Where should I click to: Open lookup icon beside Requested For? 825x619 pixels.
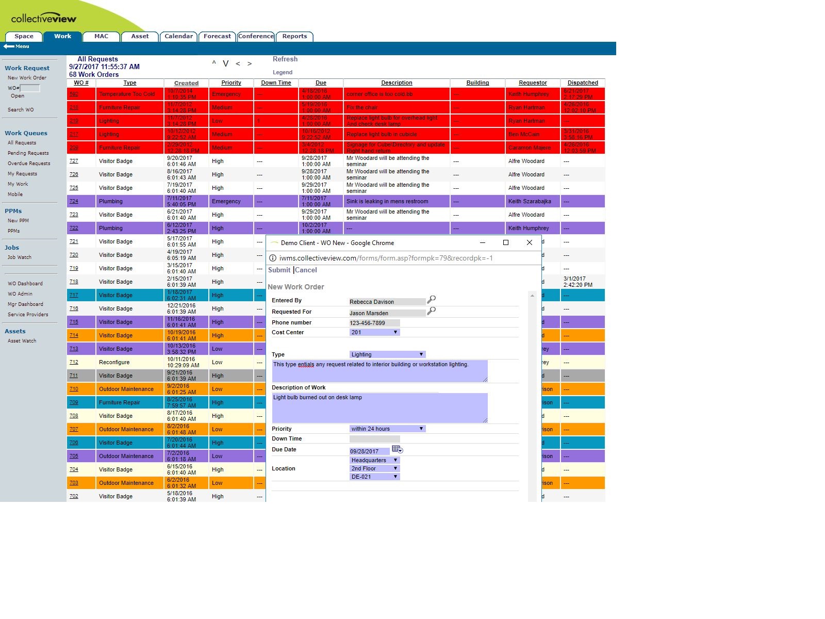[432, 311]
